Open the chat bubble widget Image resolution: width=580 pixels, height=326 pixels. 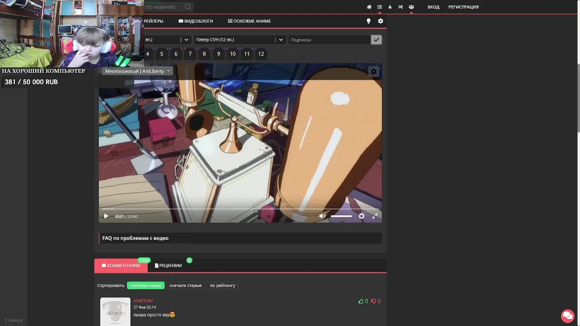pyautogui.click(x=567, y=316)
